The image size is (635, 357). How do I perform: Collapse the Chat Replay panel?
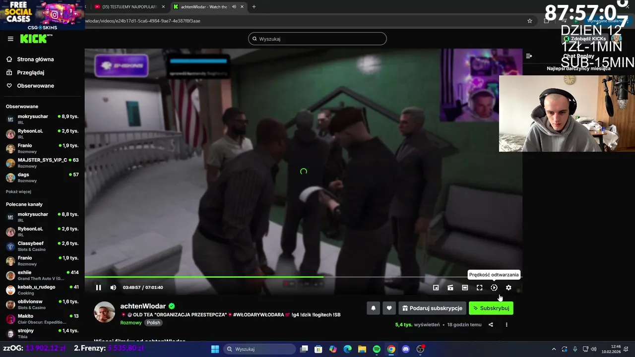[529, 56]
